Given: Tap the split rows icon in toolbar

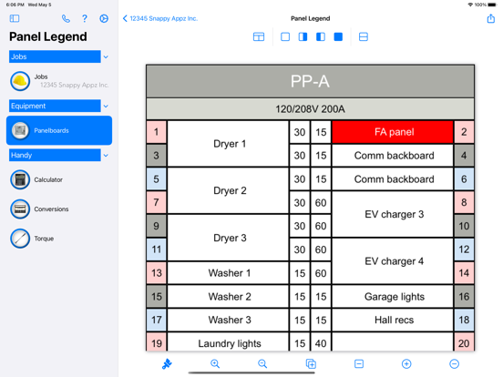Looking at the screenshot, I should point(364,36).
